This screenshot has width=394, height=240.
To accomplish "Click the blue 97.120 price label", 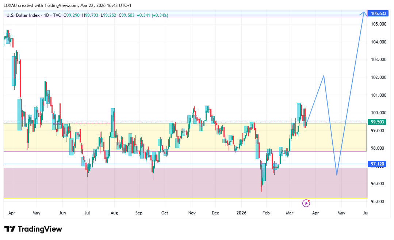I will click(x=377, y=164).
